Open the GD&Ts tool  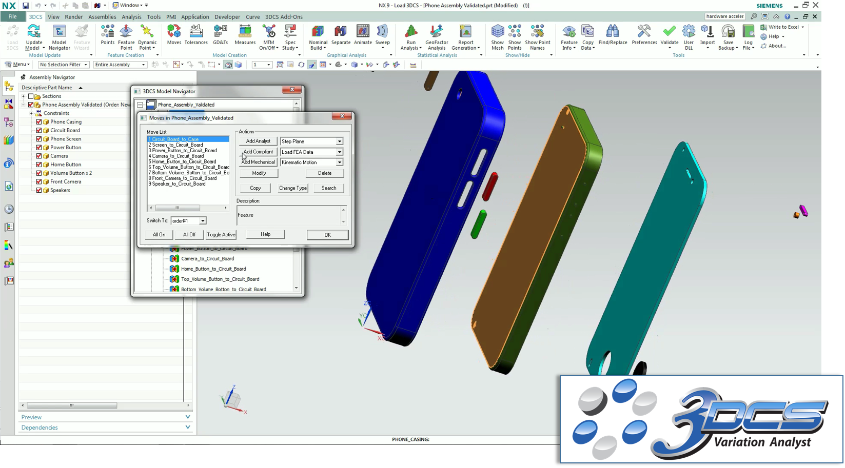[x=220, y=34]
